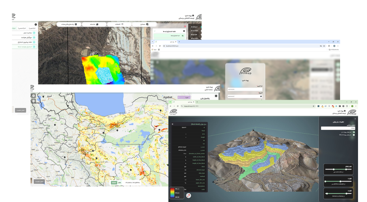Viewport: 367px width, 202px height.
Task: Close the left tools panel in satellite window
Action: pos(35,24)
